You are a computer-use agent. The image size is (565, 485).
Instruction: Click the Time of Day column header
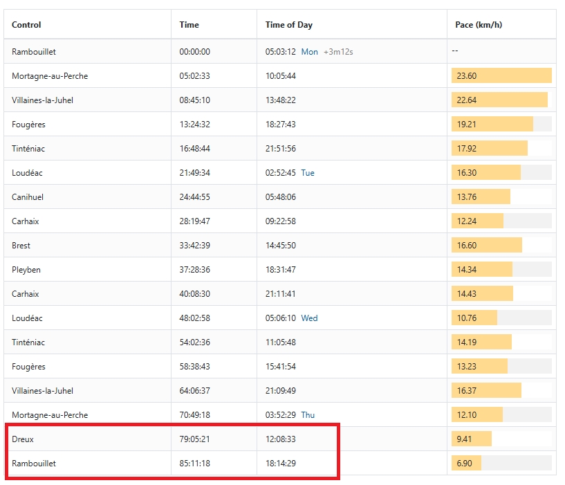(289, 25)
